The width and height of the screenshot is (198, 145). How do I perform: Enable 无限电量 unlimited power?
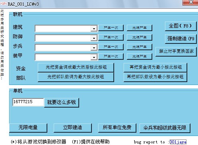(x=28, y=128)
